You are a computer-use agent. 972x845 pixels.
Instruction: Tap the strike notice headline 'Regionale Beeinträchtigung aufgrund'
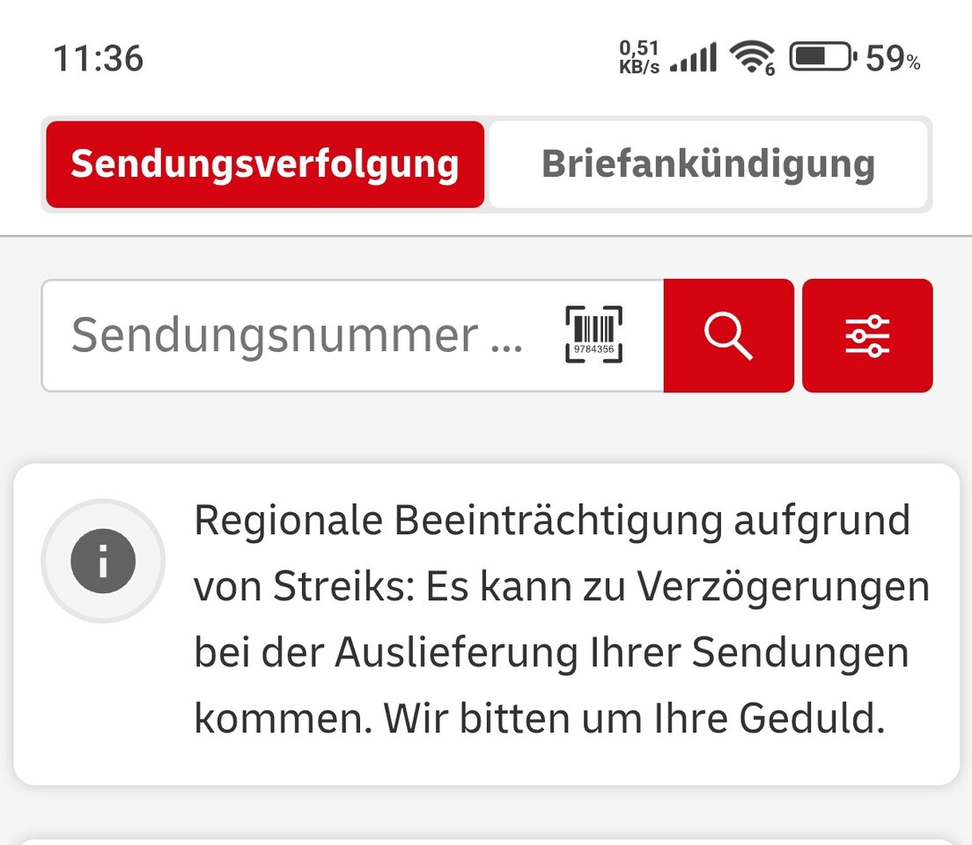pos(551,521)
